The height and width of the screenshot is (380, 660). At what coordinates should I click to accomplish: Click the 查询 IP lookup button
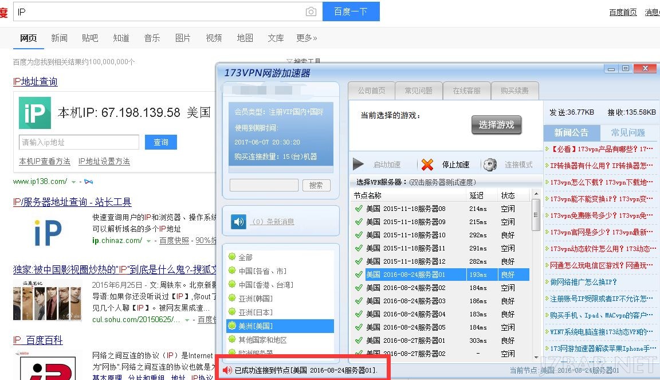point(161,142)
